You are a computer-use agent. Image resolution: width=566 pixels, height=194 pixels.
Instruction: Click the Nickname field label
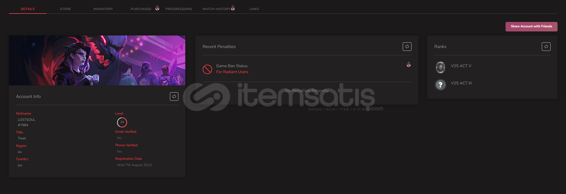[24, 113]
